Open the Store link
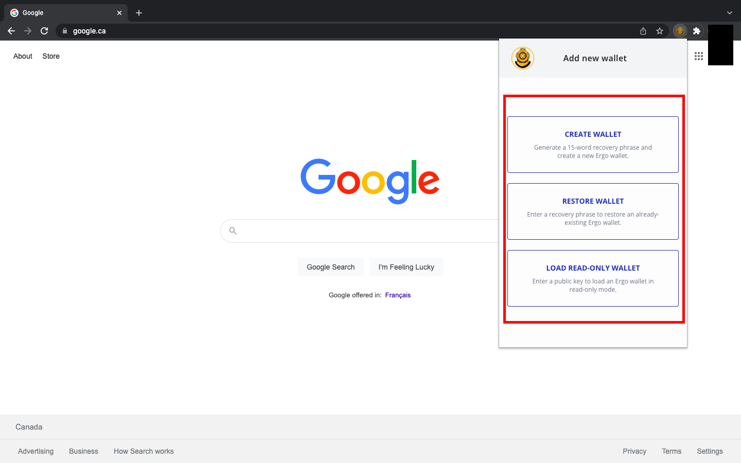741x463 pixels. point(51,56)
